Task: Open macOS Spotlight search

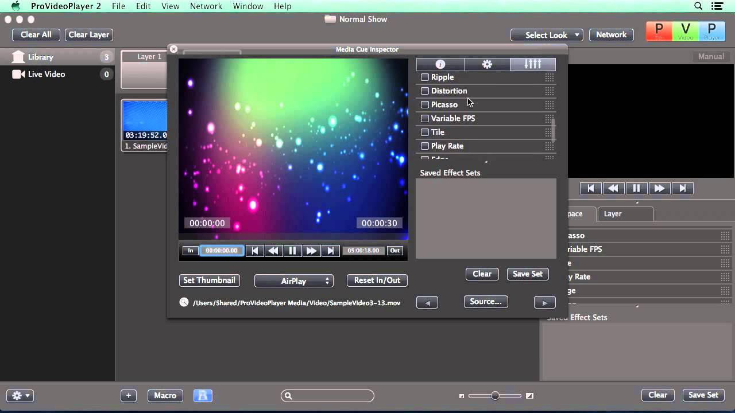Action: pos(698,6)
